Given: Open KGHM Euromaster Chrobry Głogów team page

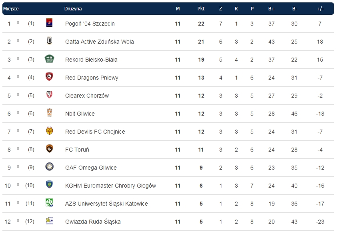Looking at the screenshot, I should pyautogui.click(x=110, y=186).
